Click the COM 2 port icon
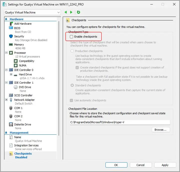Screen dimensions: 180x172 coord(11,116)
